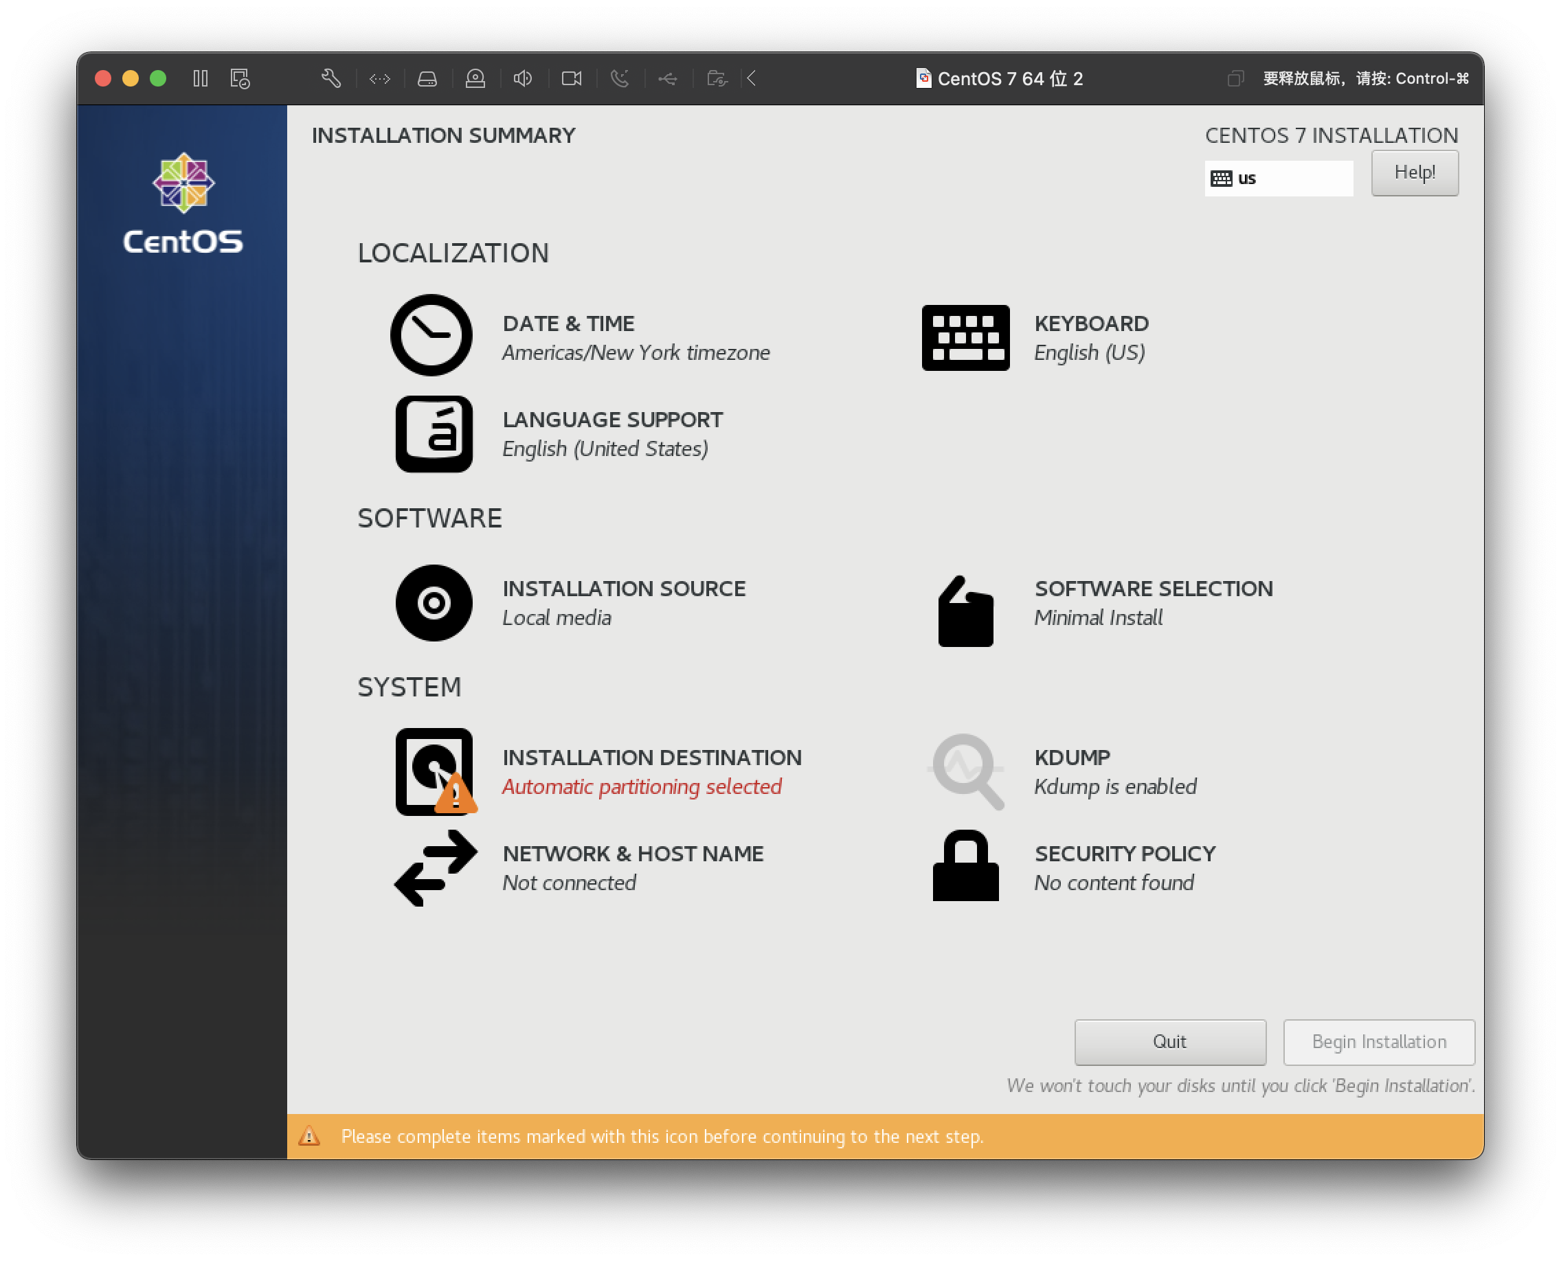This screenshot has height=1261, width=1561.
Task: Click 'Kdump is enabled' text
Action: click(1115, 787)
